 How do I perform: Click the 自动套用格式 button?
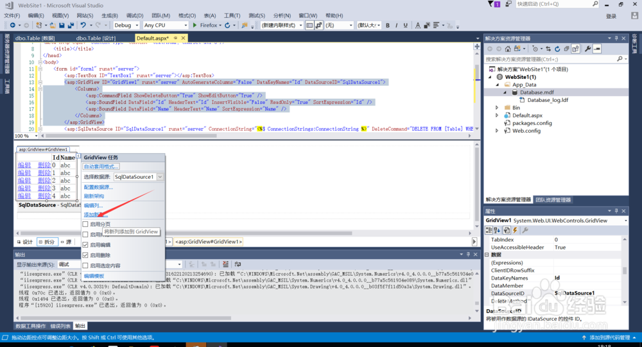[101, 167]
